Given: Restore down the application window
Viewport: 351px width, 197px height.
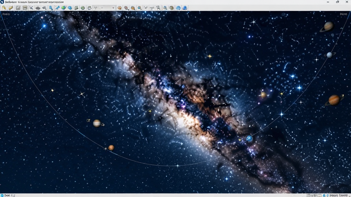Looking at the screenshot, I should point(337,2).
